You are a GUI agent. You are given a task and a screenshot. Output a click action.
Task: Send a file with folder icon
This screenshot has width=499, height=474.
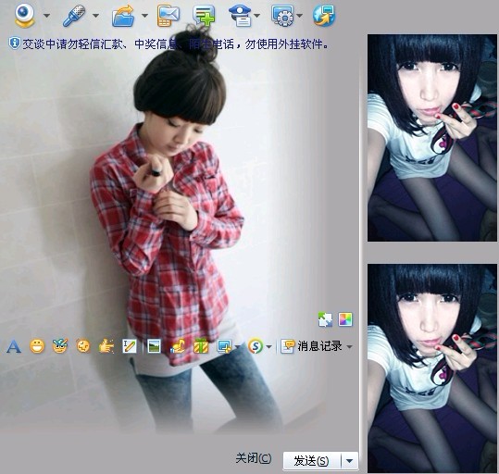pyautogui.click(x=123, y=16)
